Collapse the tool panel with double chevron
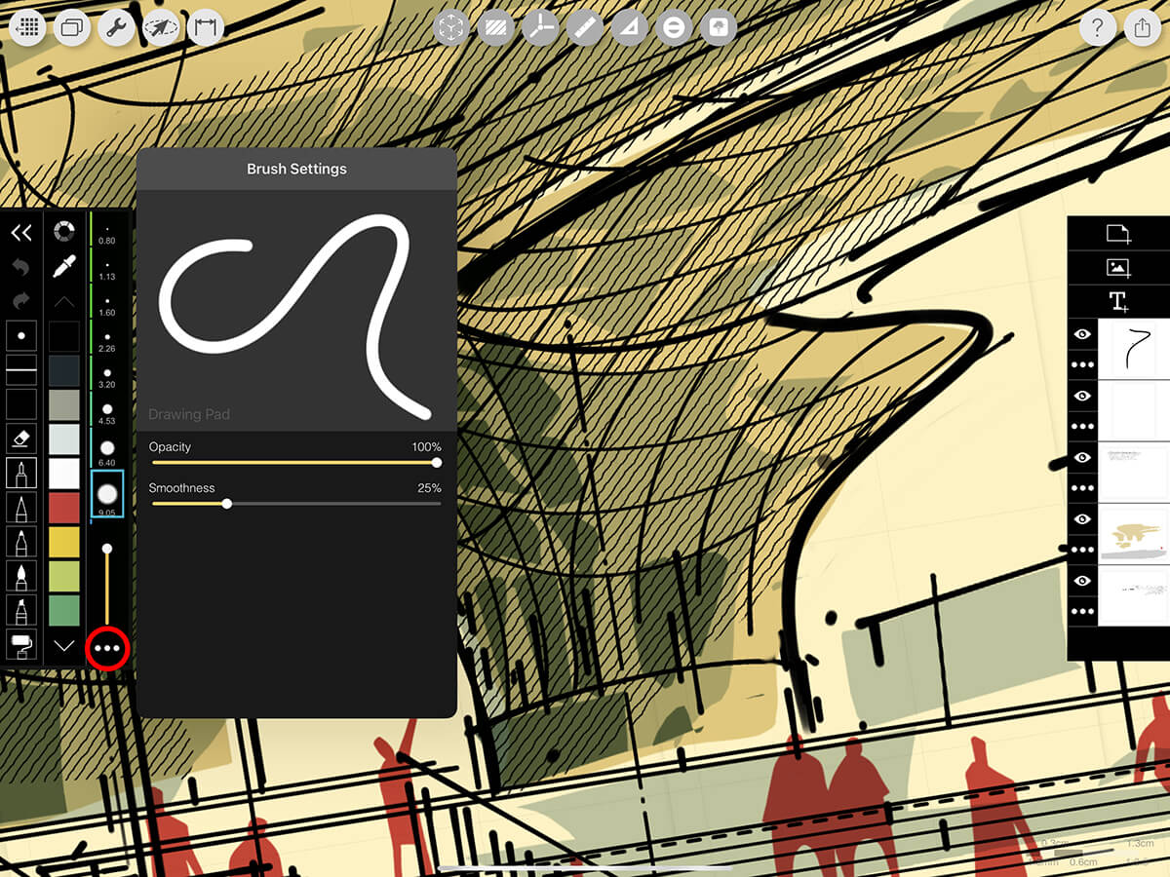Screen dimensions: 1170x877 pos(21,232)
